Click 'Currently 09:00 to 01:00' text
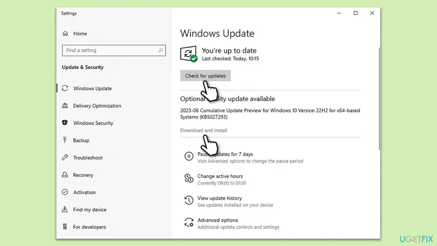The height and width of the screenshot is (246, 437). (222, 183)
